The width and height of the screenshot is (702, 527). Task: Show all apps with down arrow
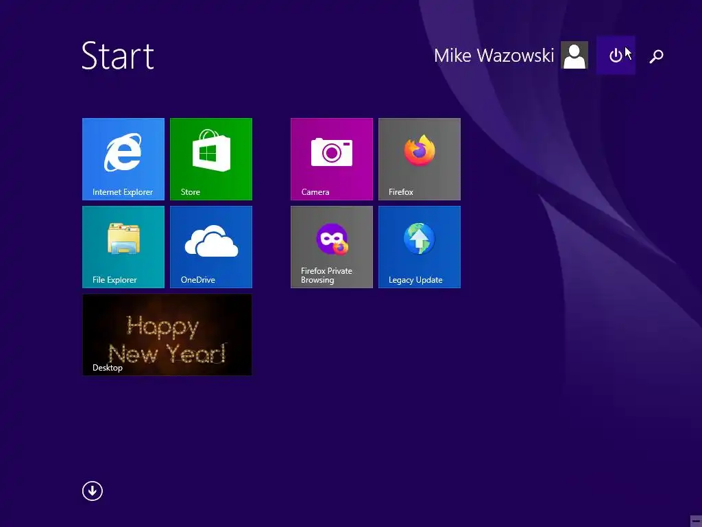pyautogui.click(x=93, y=491)
